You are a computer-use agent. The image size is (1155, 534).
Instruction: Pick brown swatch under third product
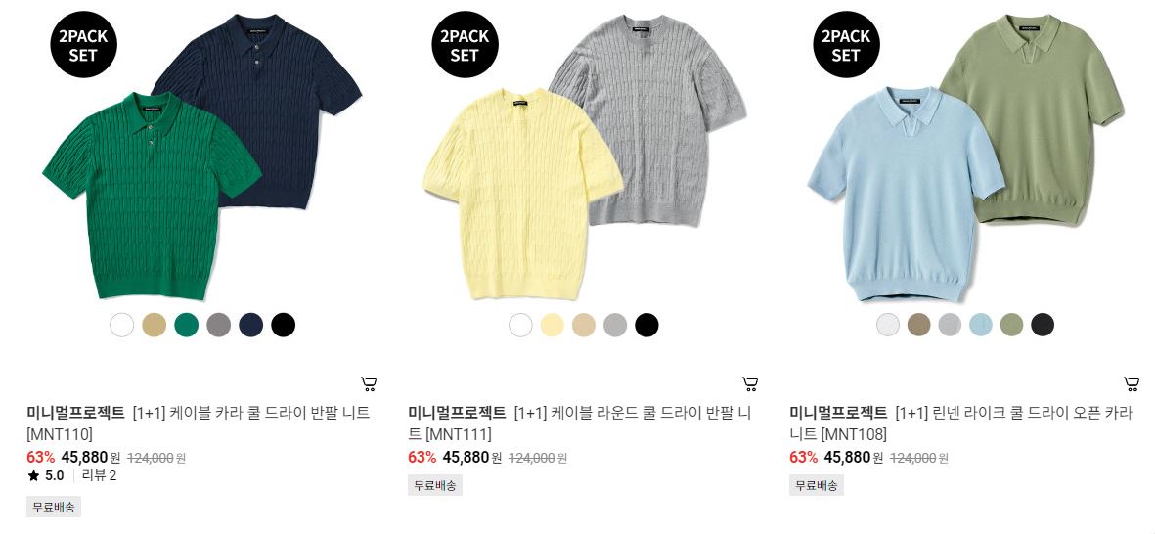(x=918, y=325)
